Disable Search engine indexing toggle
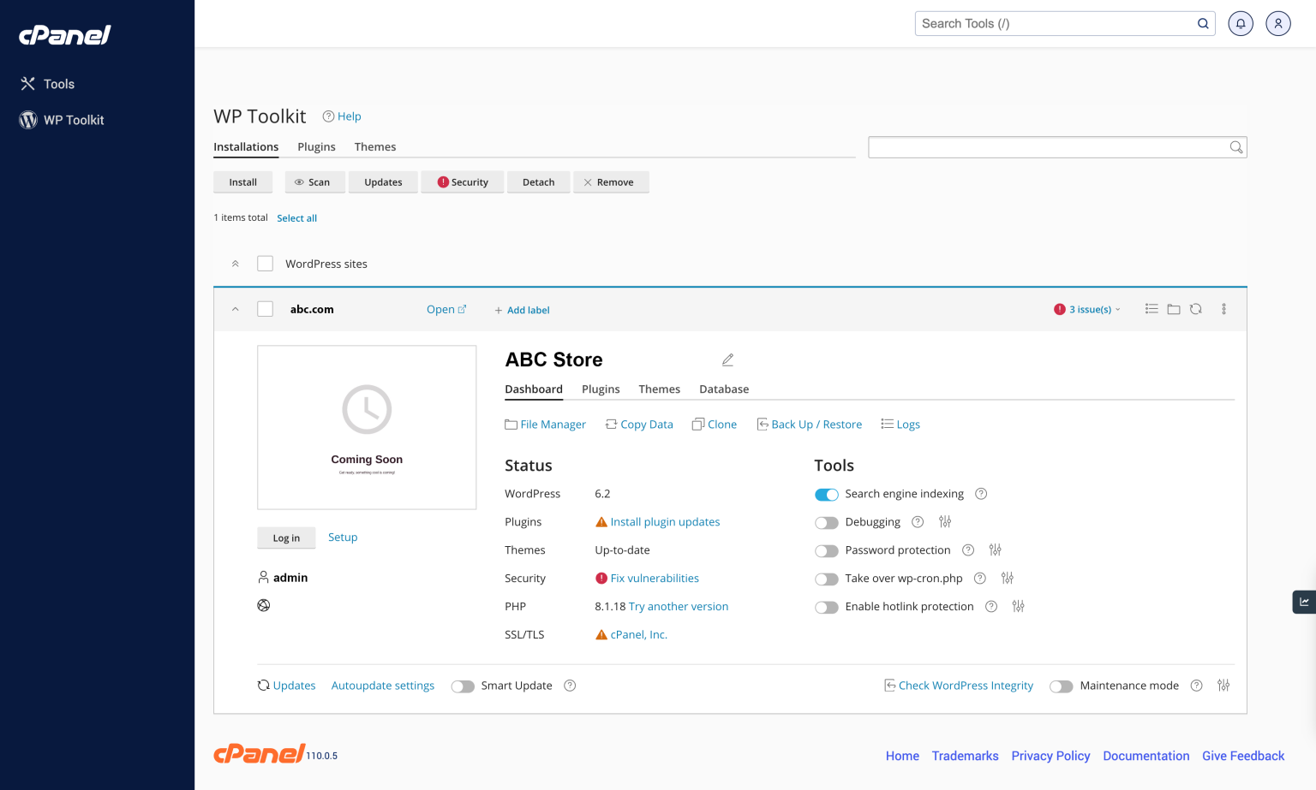 click(827, 495)
